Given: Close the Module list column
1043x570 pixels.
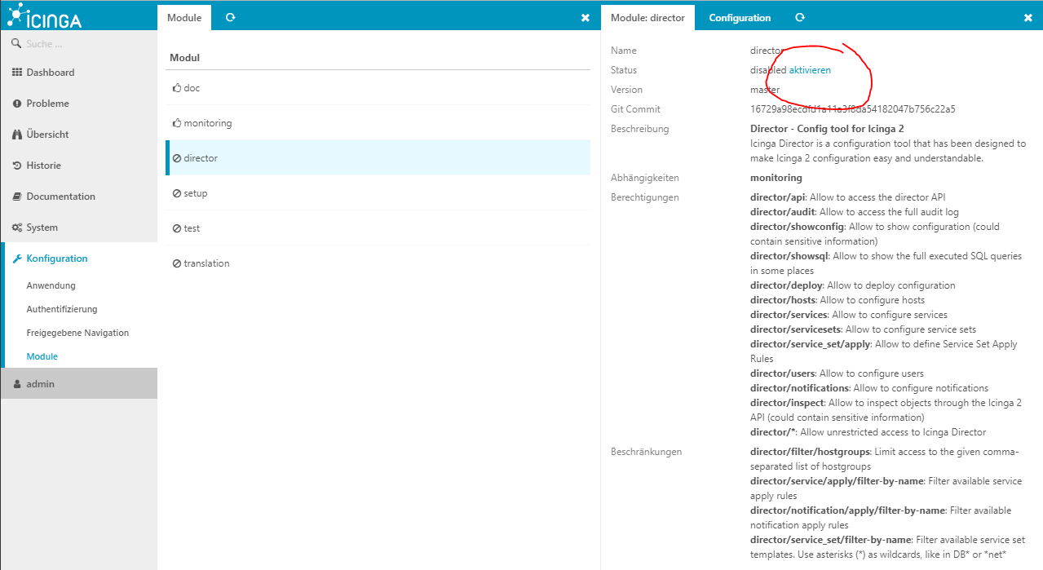Looking at the screenshot, I should [x=585, y=18].
